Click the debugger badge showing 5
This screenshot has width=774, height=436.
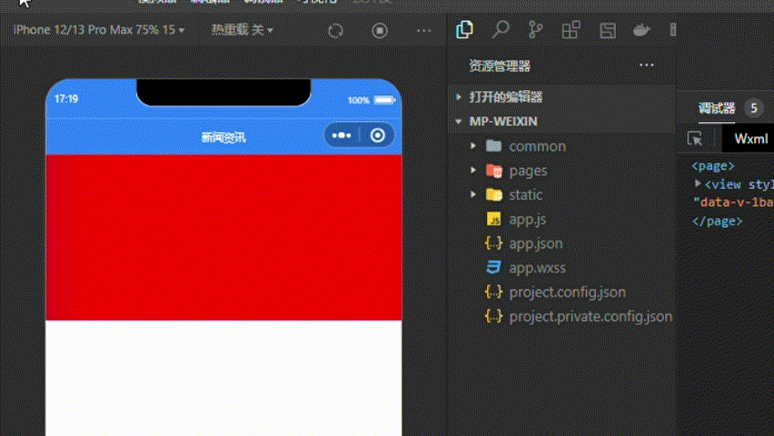(753, 108)
